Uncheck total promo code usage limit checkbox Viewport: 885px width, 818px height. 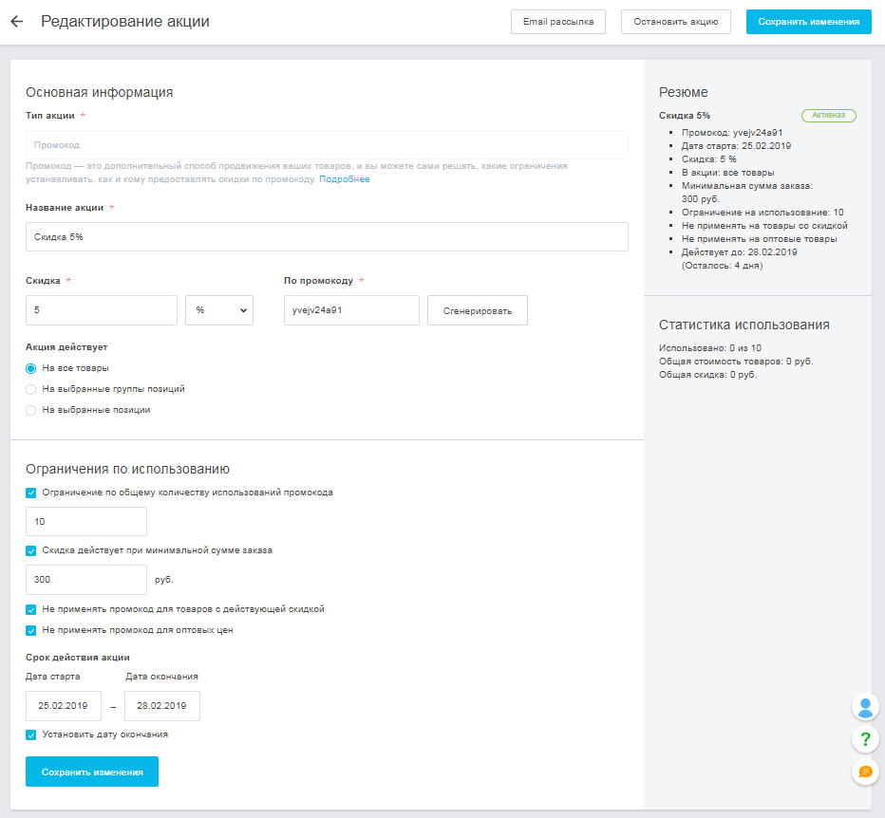click(31, 493)
